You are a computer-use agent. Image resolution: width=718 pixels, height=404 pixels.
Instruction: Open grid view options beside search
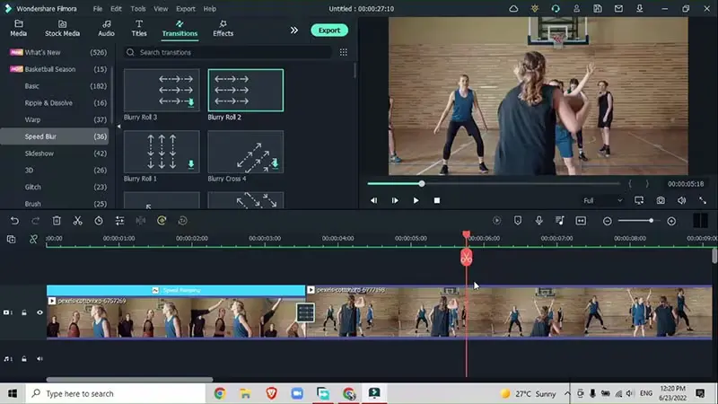point(343,52)
